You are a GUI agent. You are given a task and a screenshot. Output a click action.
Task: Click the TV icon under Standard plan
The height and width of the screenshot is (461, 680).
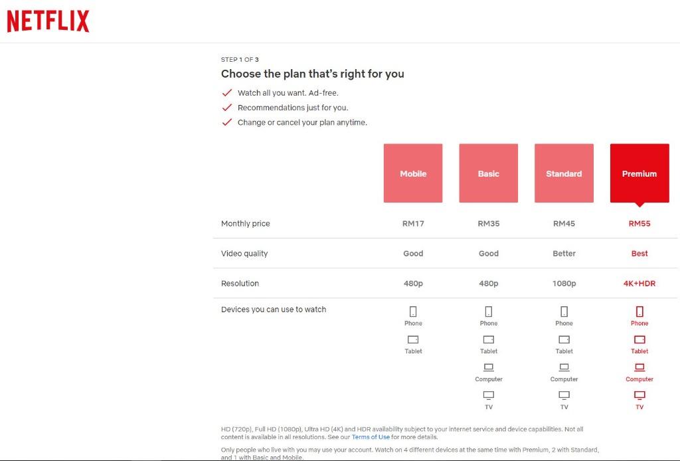(564, 395)
